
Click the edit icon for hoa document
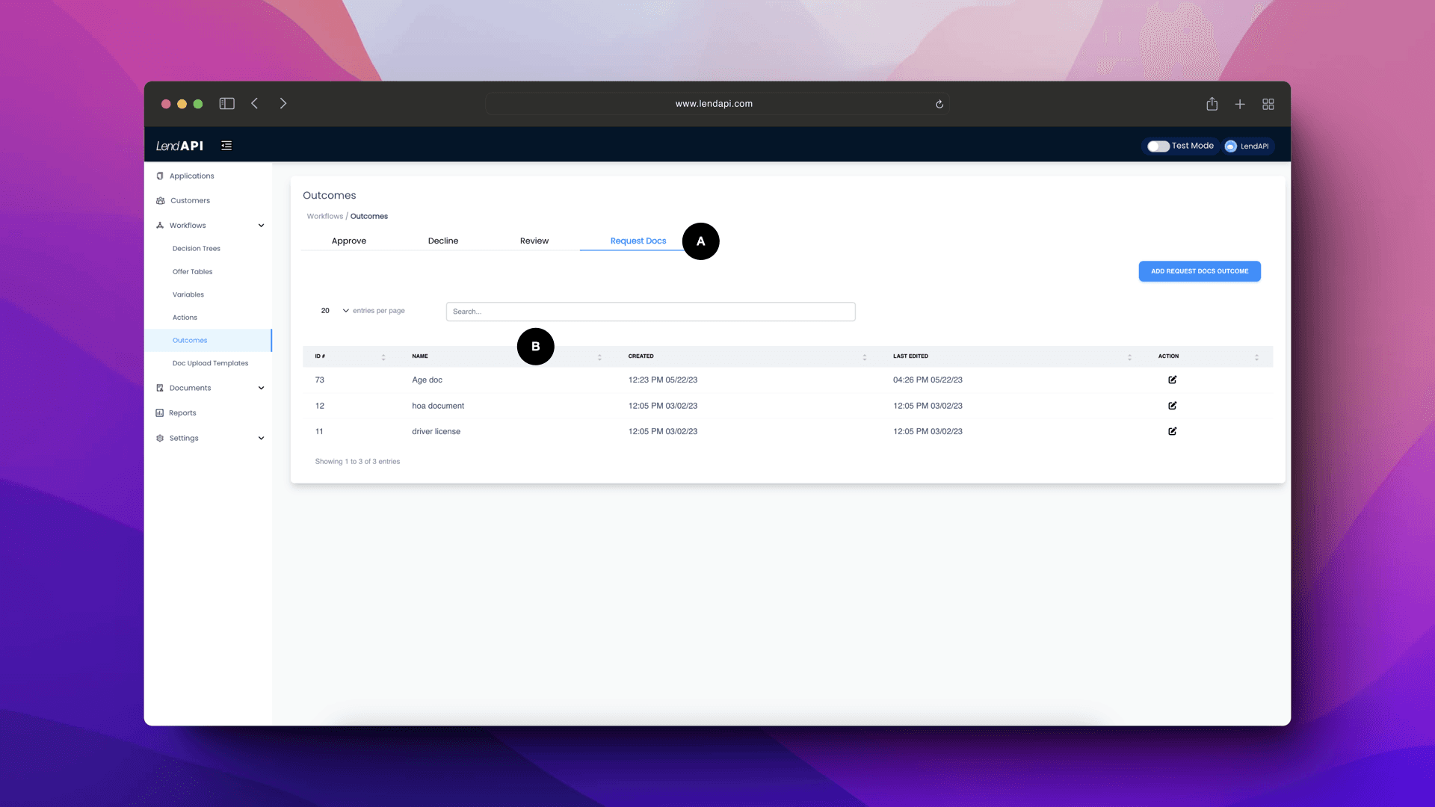coord(1172,405)
